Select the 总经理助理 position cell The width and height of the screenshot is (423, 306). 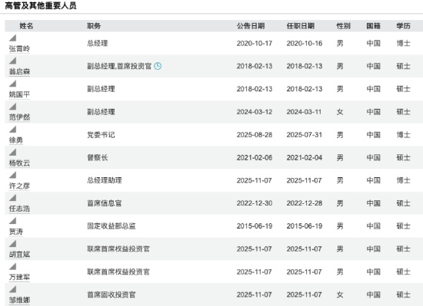tap(105, 180)
